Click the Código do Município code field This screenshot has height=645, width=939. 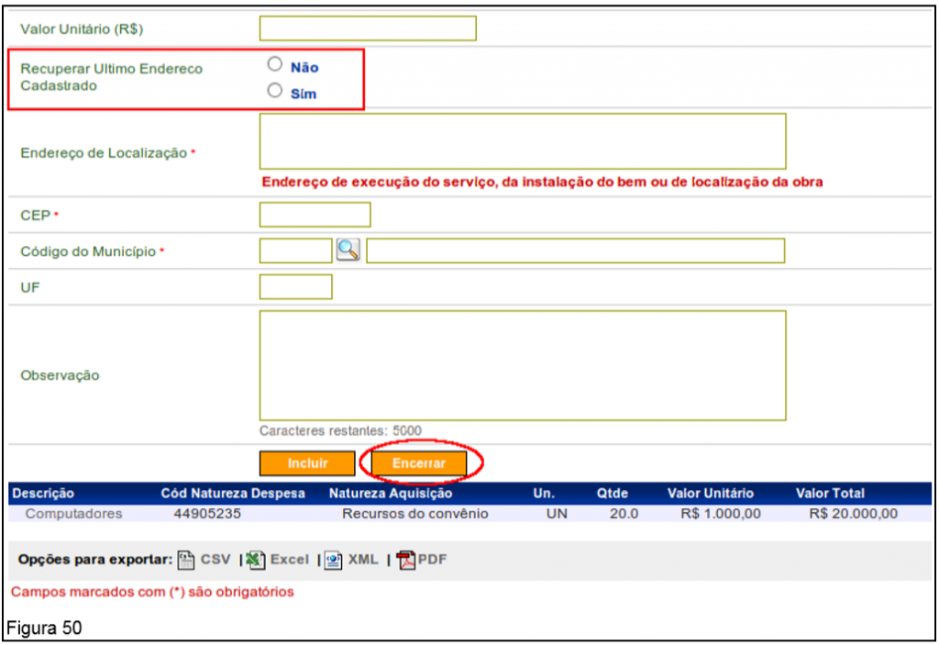pyautogui.click(x=295, y=250)
